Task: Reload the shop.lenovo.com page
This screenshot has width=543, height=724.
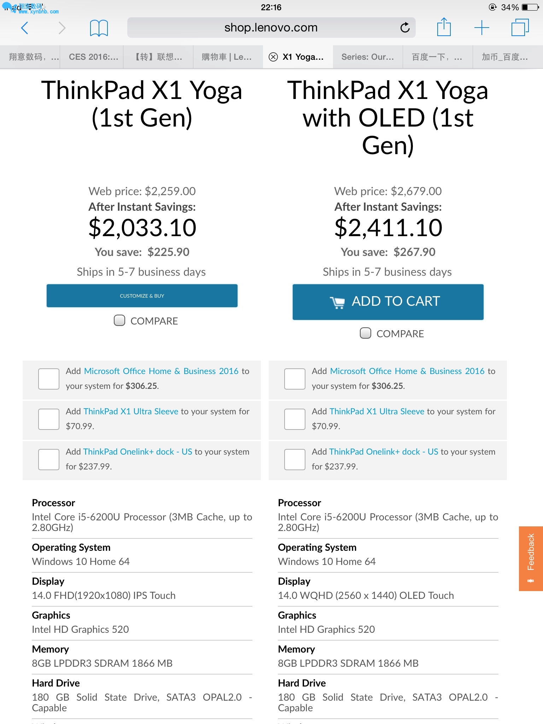Action: point(405,28)
